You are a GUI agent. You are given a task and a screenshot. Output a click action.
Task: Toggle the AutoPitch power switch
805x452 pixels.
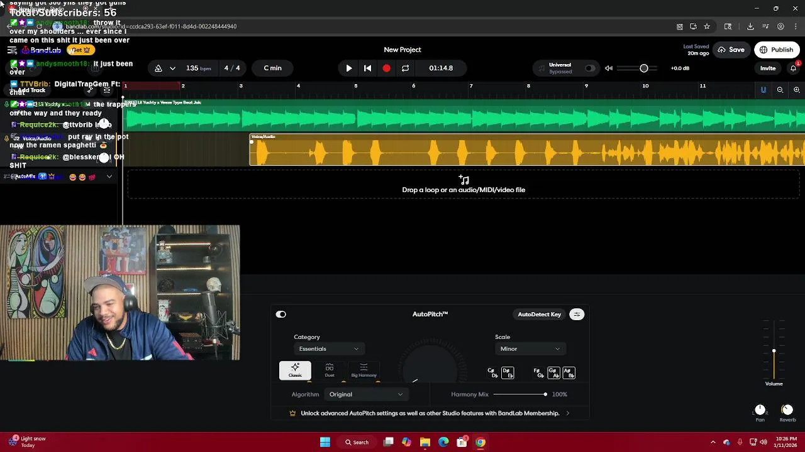(281, 315)
